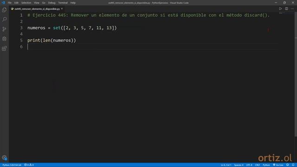This screenshot has height=167, width=297.
Task: Click the comment text 'Ejercicio 445'
Action: tap(49, 15)
